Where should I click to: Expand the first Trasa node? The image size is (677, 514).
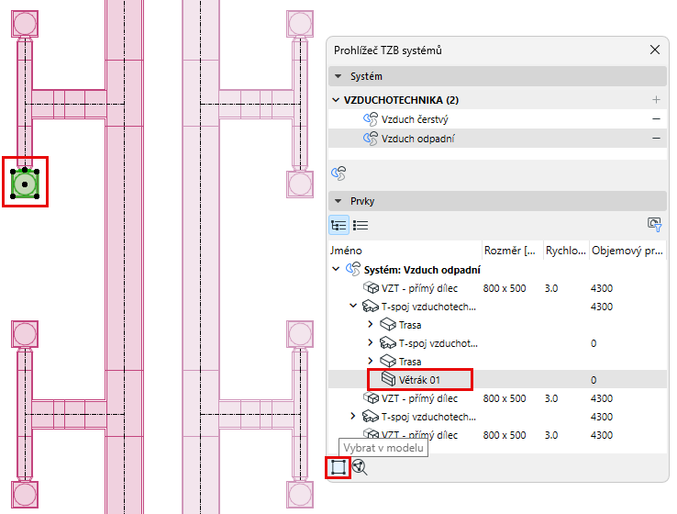point(370,324)
